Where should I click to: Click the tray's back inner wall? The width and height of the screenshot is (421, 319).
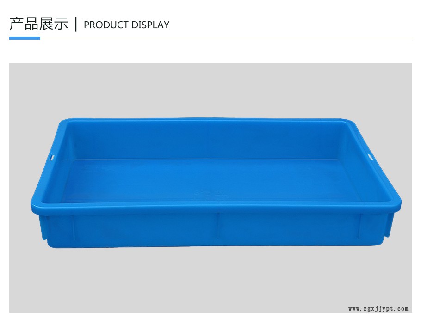[x=207, y=140]
